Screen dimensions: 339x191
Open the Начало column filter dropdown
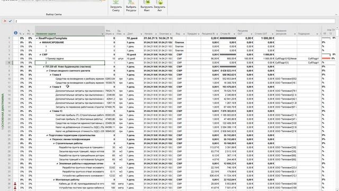(156, 34)
